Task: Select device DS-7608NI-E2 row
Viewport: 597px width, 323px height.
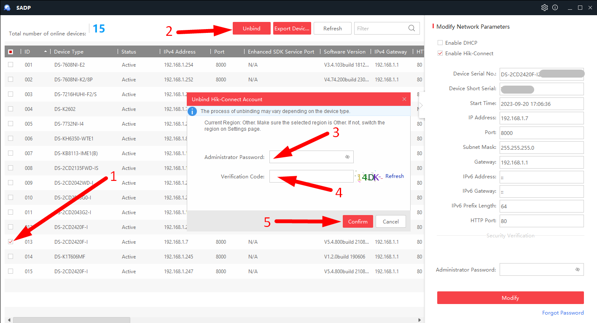Action: point(214,65)
